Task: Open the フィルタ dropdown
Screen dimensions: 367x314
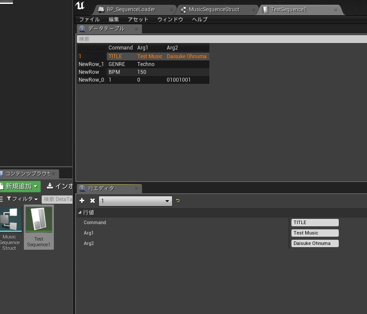Action: 22,199
